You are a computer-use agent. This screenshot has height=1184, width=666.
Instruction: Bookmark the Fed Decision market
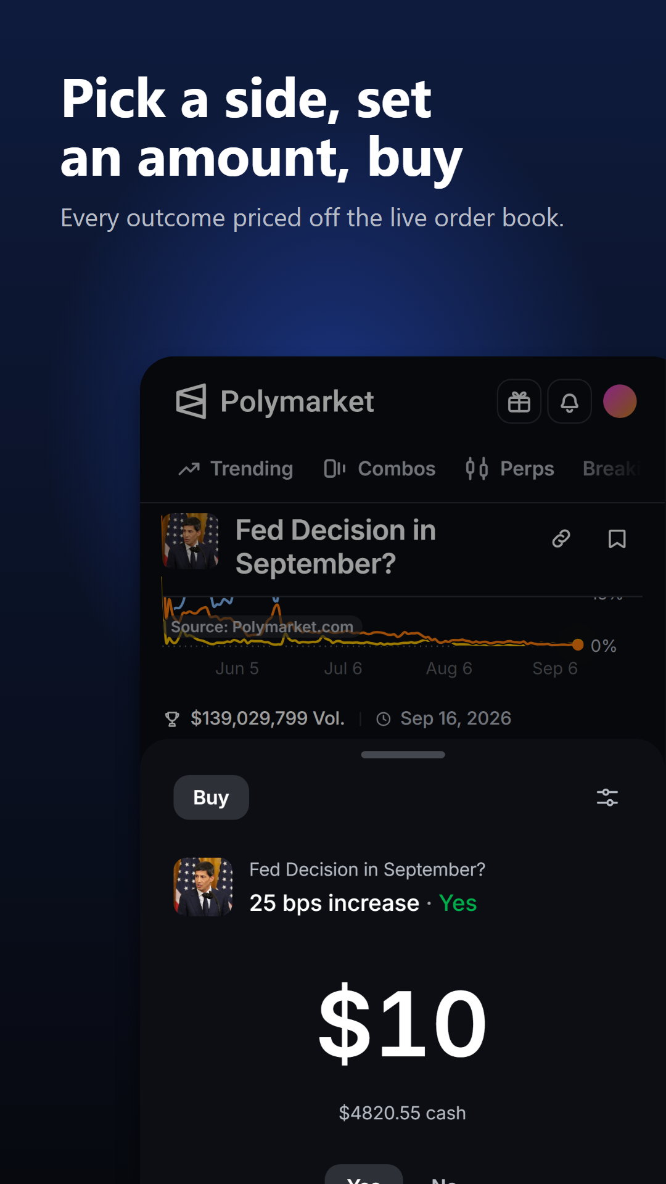(x=617, y=539)
